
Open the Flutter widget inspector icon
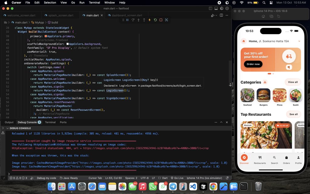(x=167, y=20)
